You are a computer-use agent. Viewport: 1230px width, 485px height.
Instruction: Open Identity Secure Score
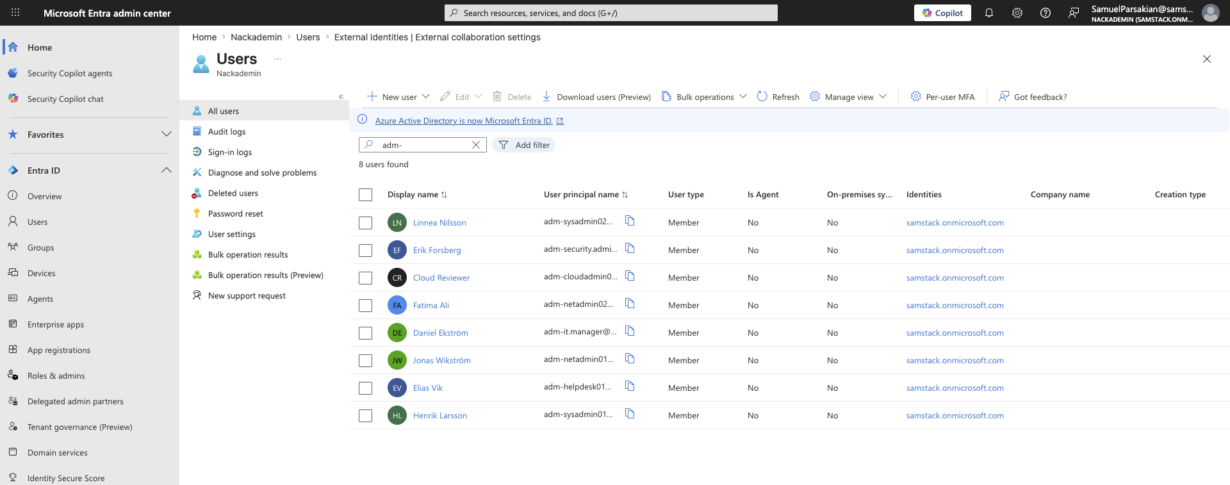coord(66,478)
